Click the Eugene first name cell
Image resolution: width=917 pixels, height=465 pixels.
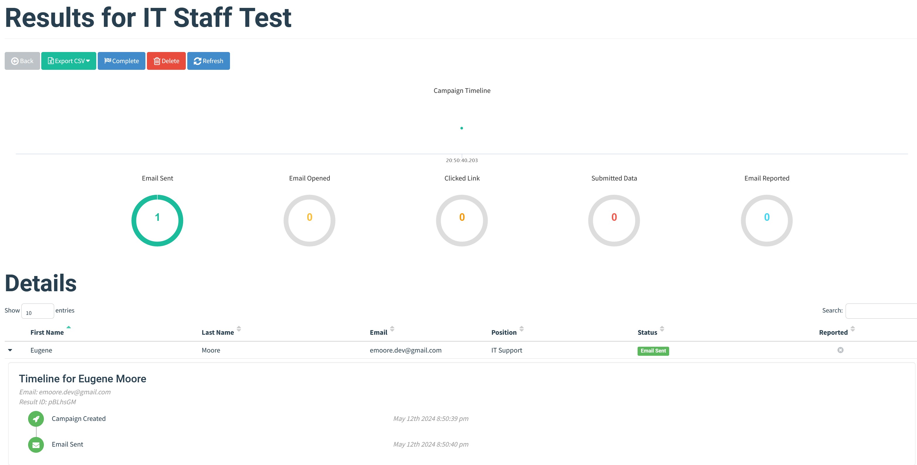pos(41,350)
